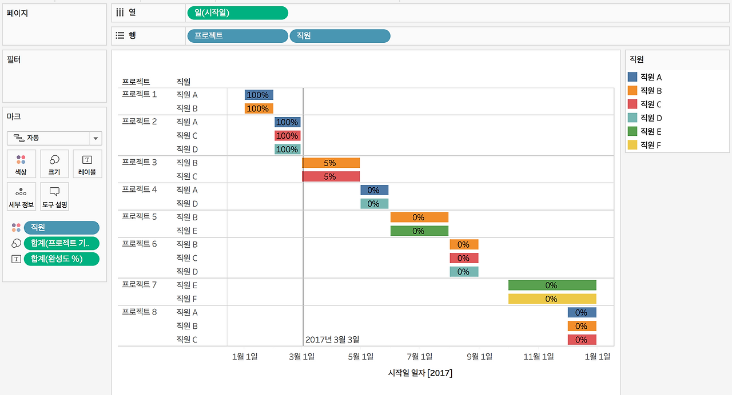Click the 필터 shelf header
Image resolution: width=732 pixels, height=395 pixels.
tap(14, 59)
